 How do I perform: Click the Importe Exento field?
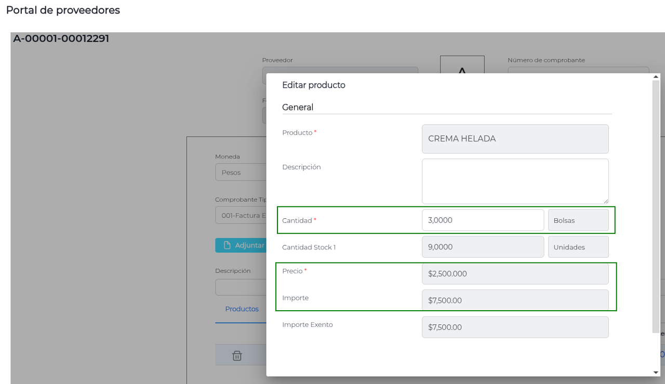point(514,327)
